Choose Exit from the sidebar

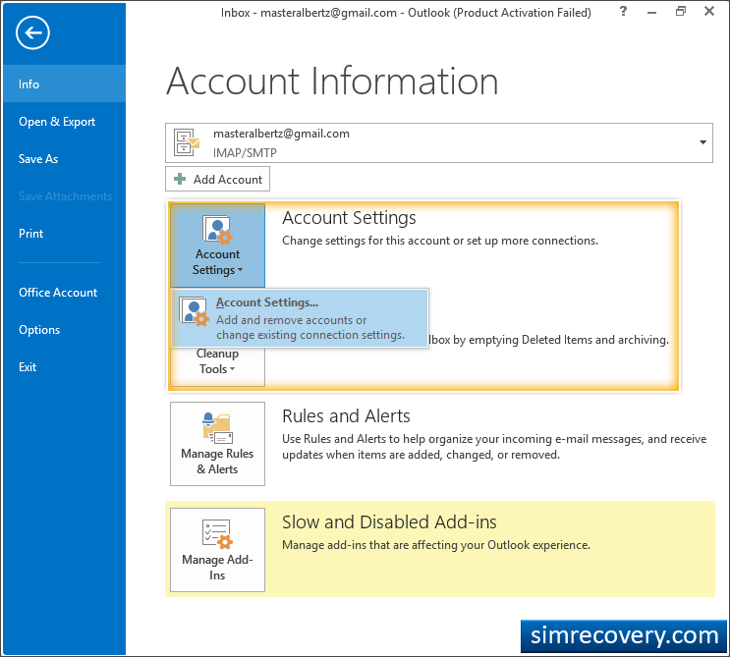click(64, 366)
